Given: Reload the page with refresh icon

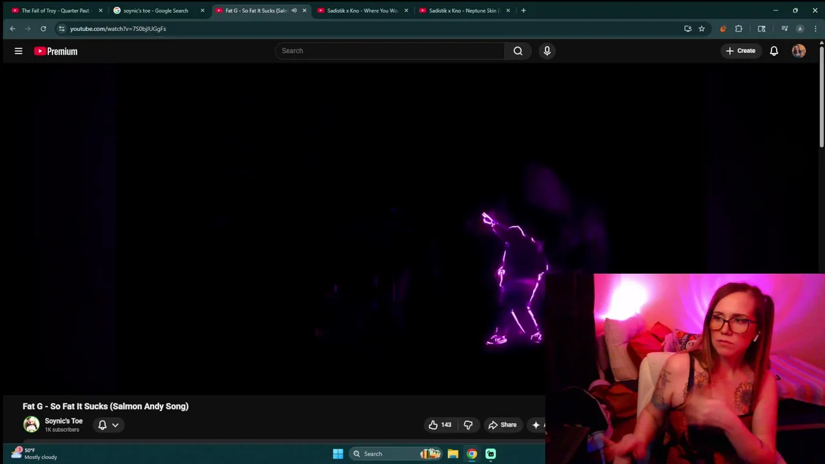Looking at the screenshot, I should [x=43, y=28].
